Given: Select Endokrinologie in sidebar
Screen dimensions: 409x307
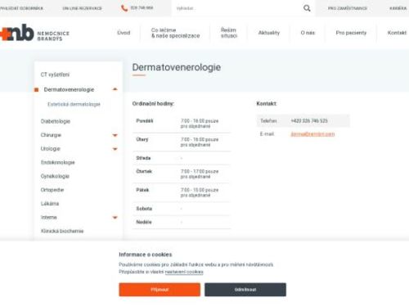Looking at the screenshot, I should click(x=57, y=162).
